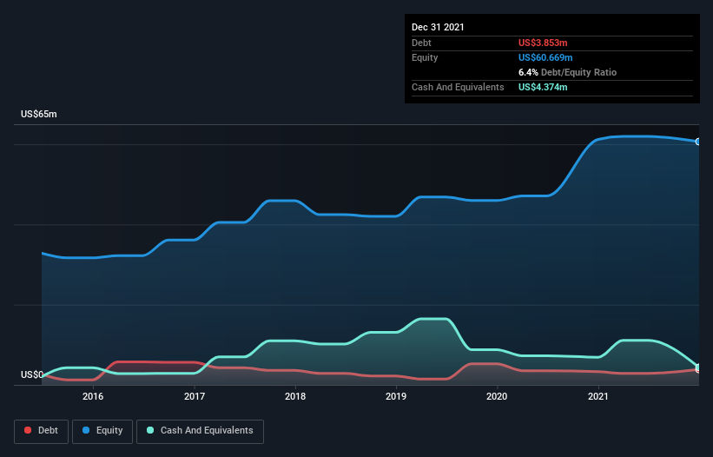Click the Cash value US$4.374m

click(x=543, y=87)
